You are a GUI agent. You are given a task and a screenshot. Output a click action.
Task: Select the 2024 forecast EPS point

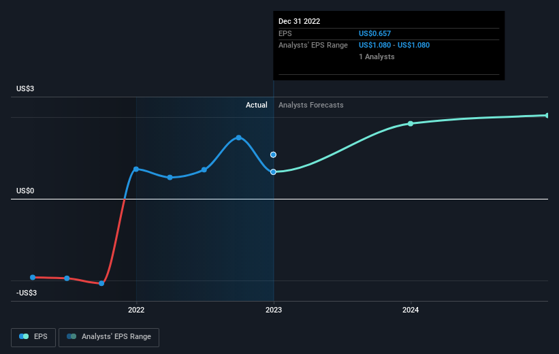(x=411, y=124)
